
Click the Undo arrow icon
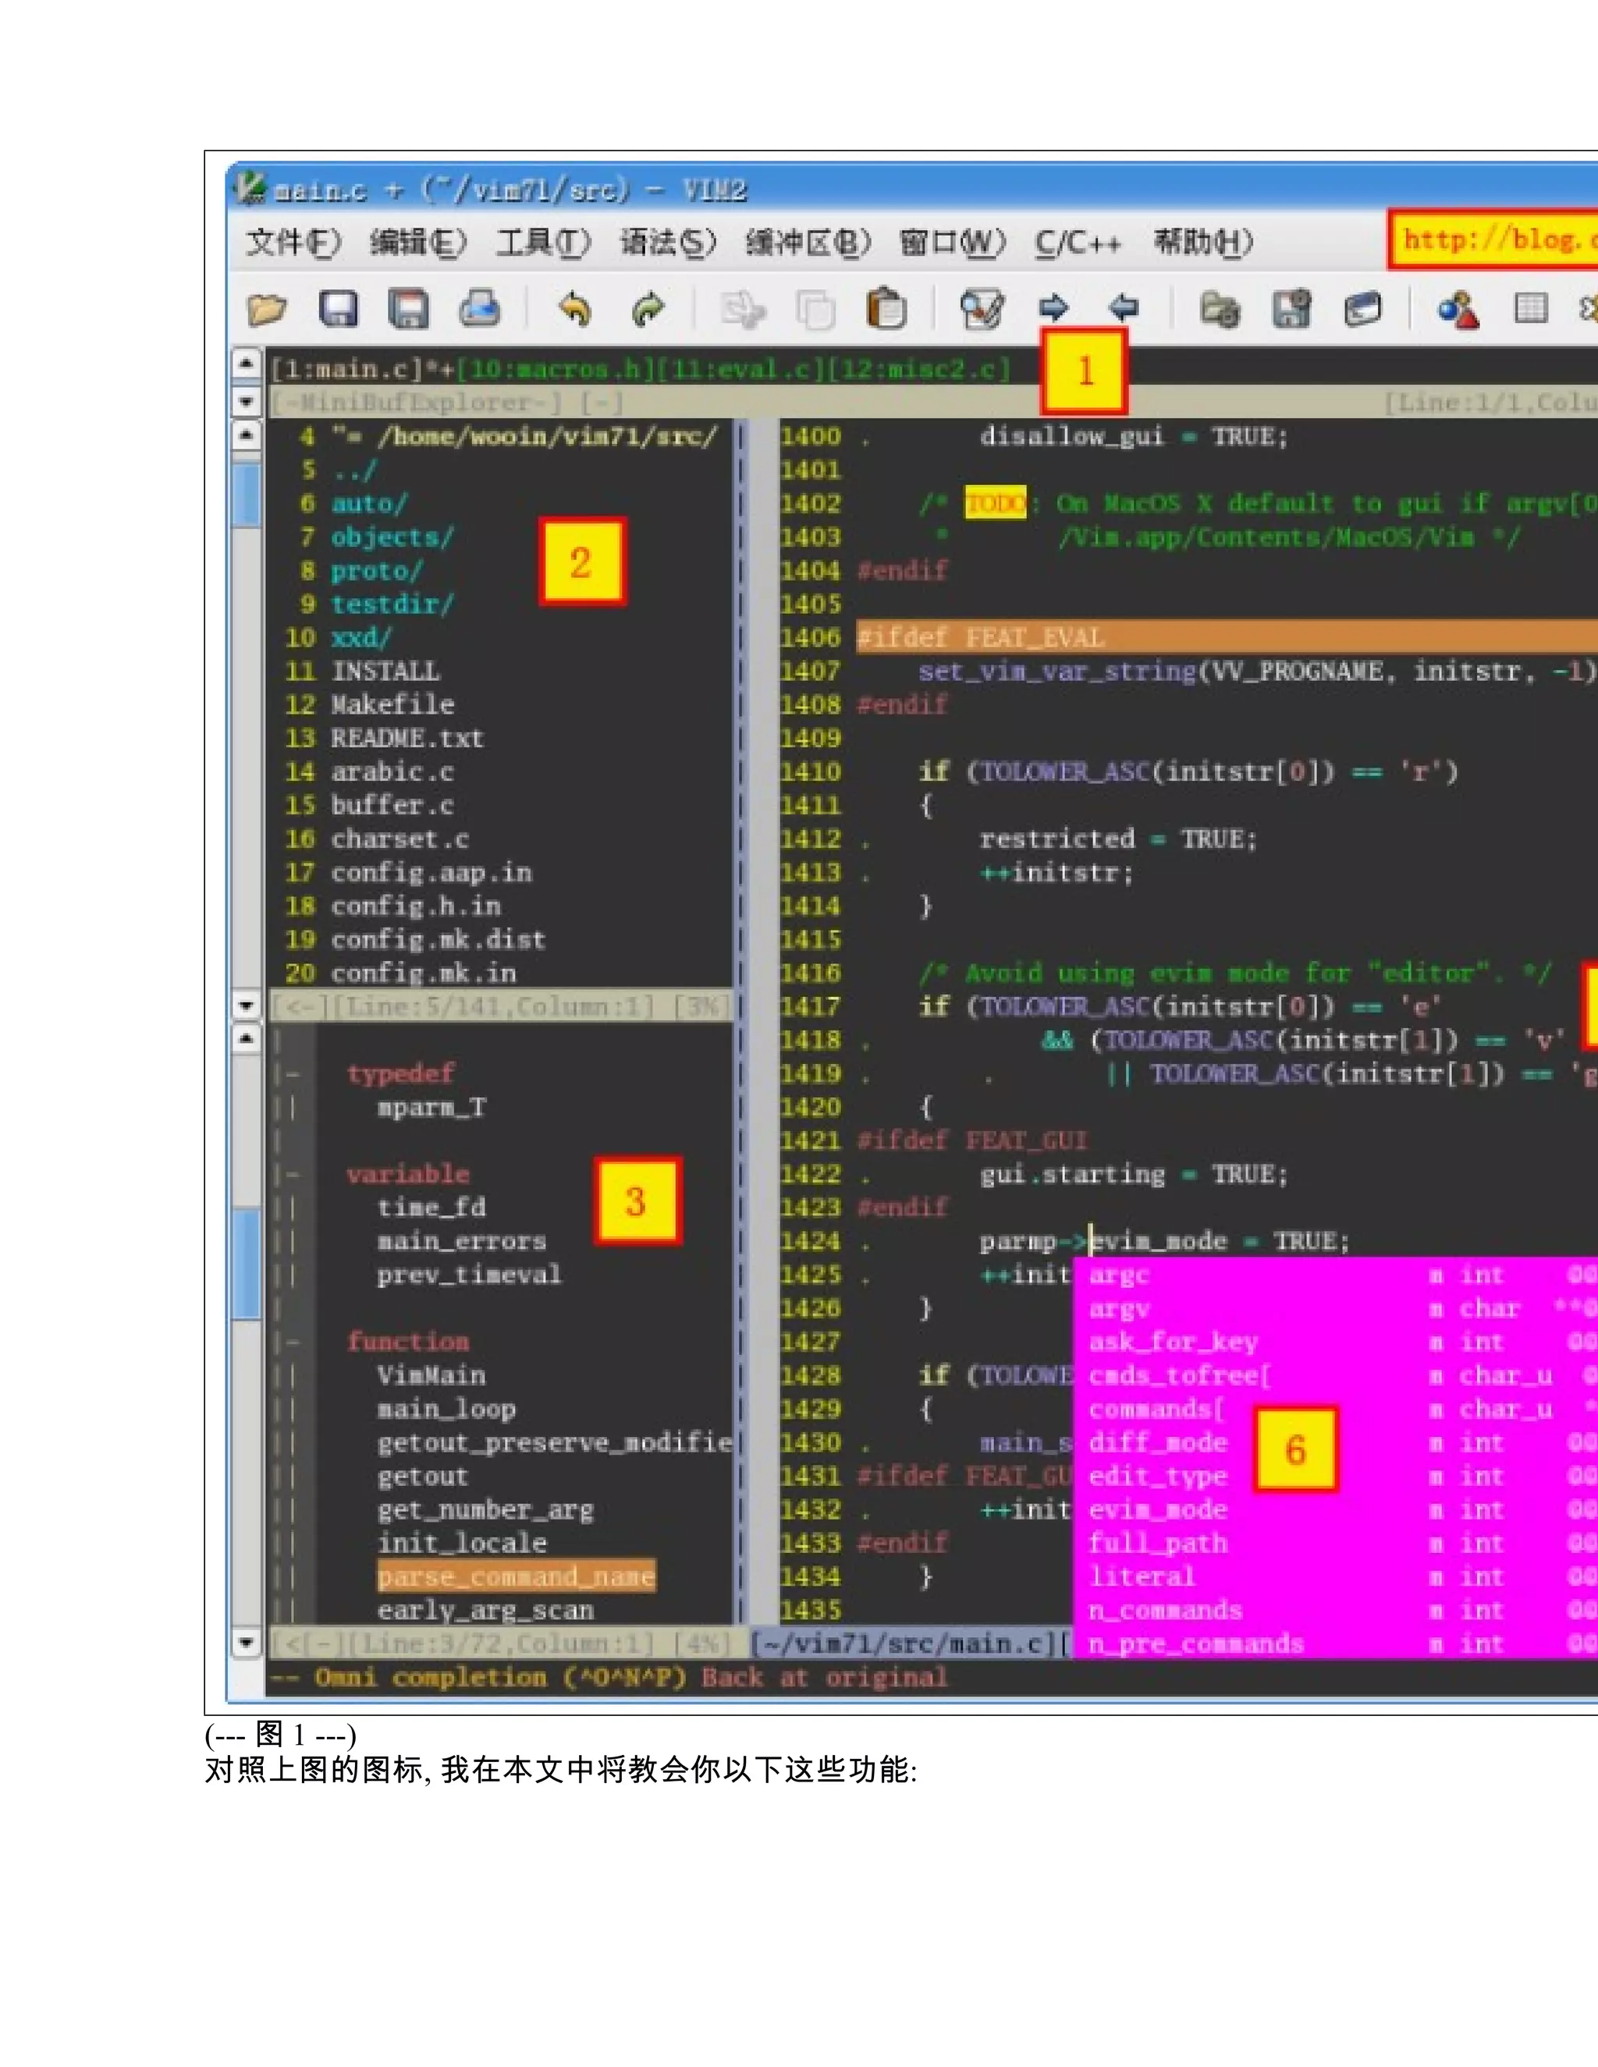574,309
